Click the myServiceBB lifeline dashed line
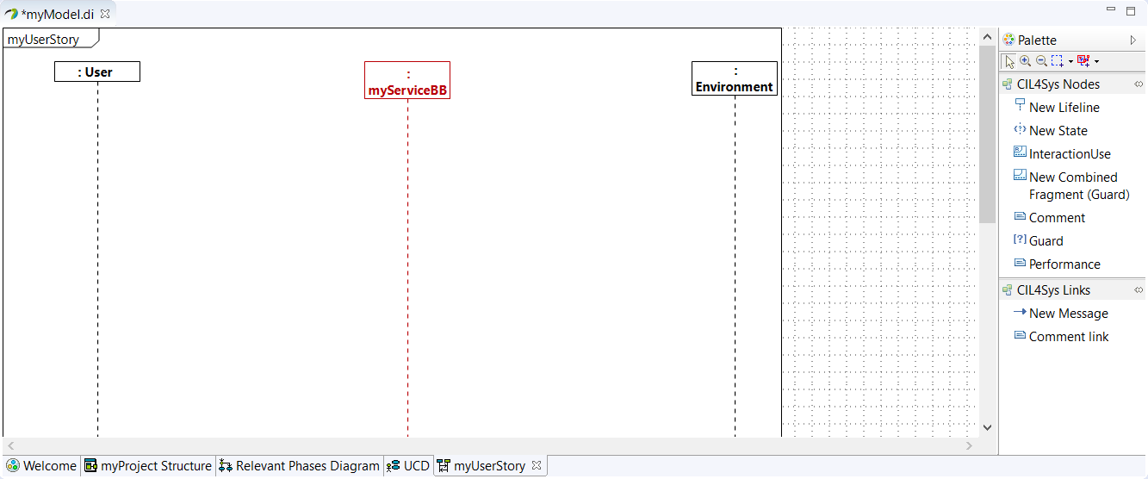The image size is (1148, 479). [407, 267]
